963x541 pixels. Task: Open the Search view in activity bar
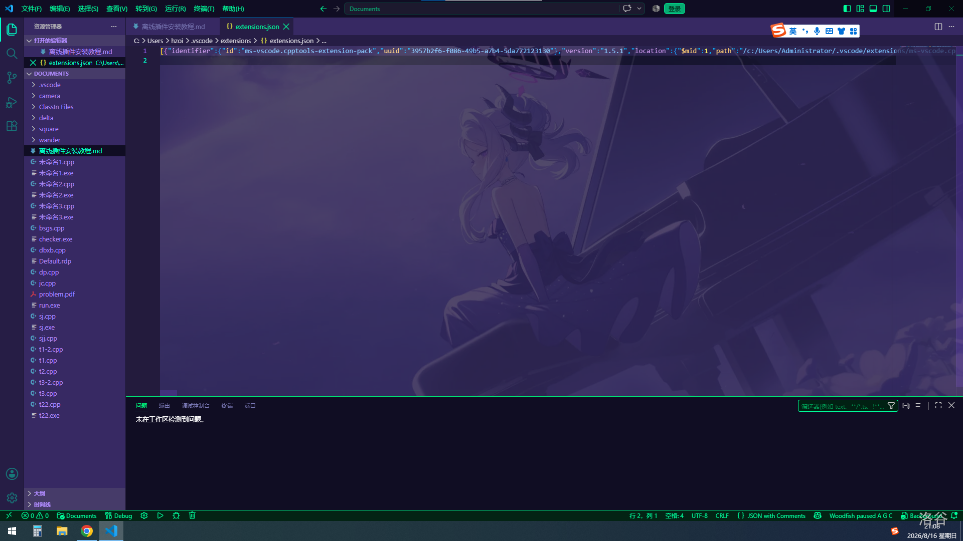pyautogui.click(x=12, y=54)
